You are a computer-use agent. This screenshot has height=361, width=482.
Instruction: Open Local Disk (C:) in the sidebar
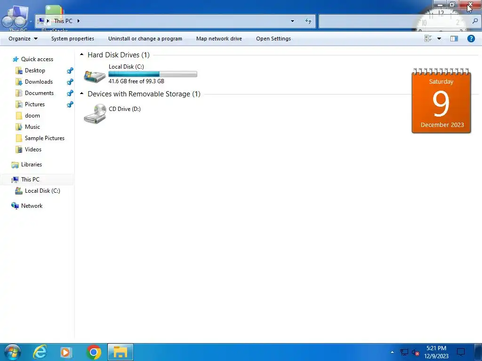pos(42,191)
